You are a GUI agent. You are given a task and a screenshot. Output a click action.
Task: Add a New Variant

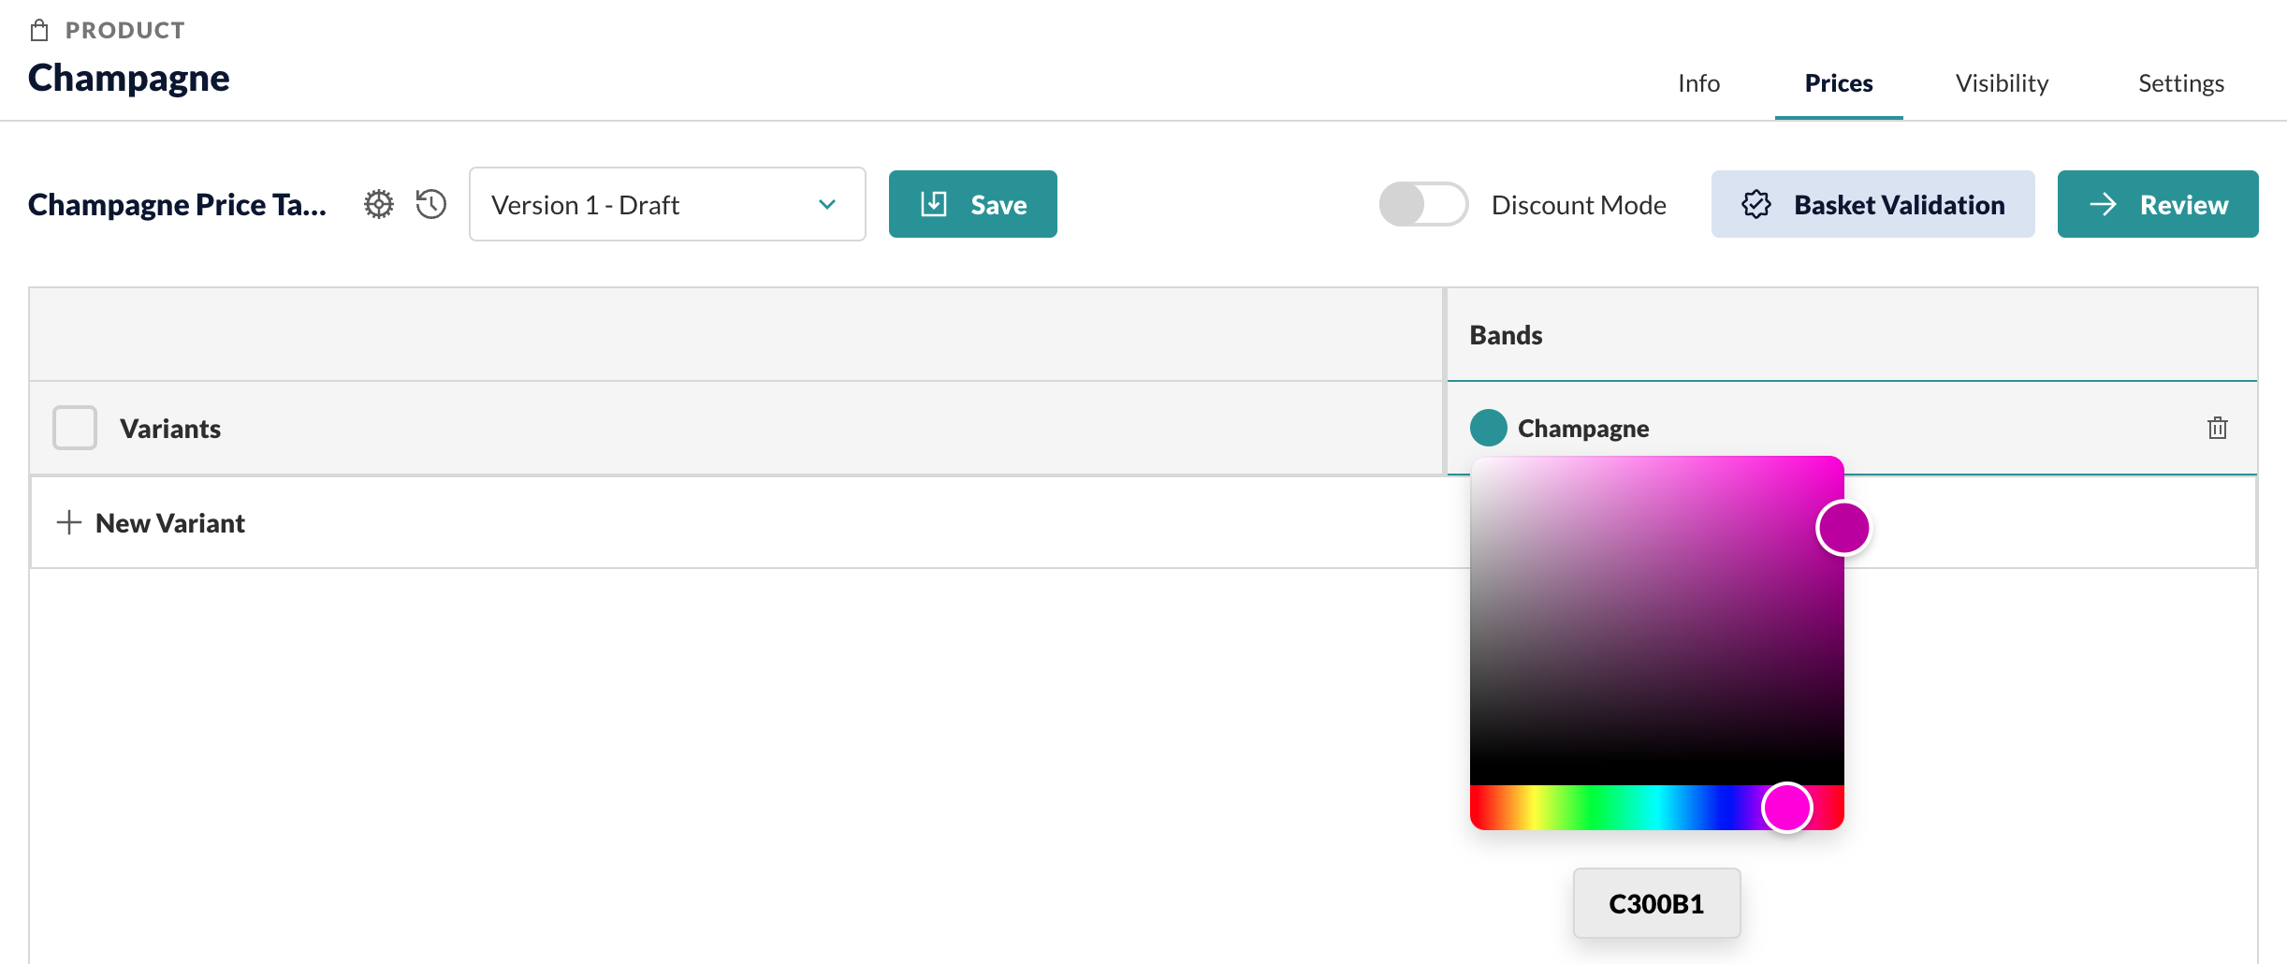(151, 522)
